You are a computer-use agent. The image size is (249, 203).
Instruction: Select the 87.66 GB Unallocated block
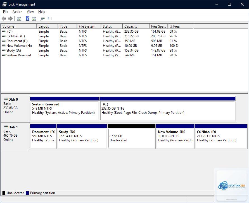(131, 136)
